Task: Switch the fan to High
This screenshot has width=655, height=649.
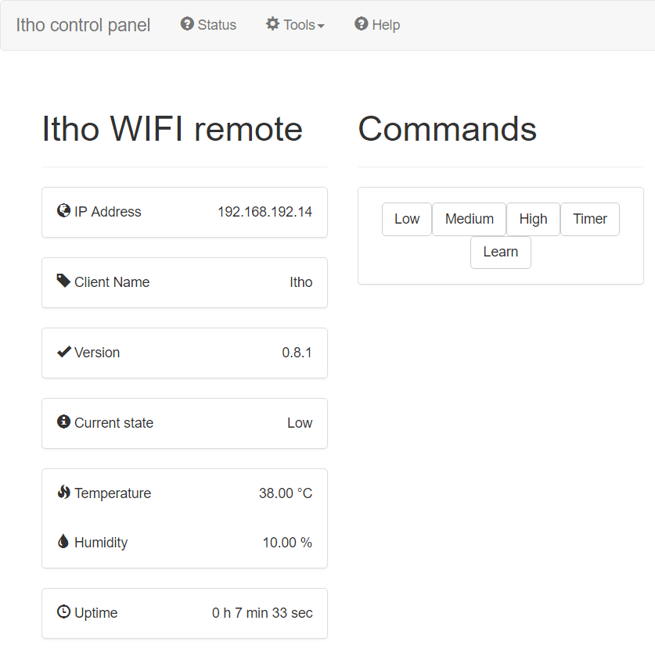Action: (x=533, y=219)
